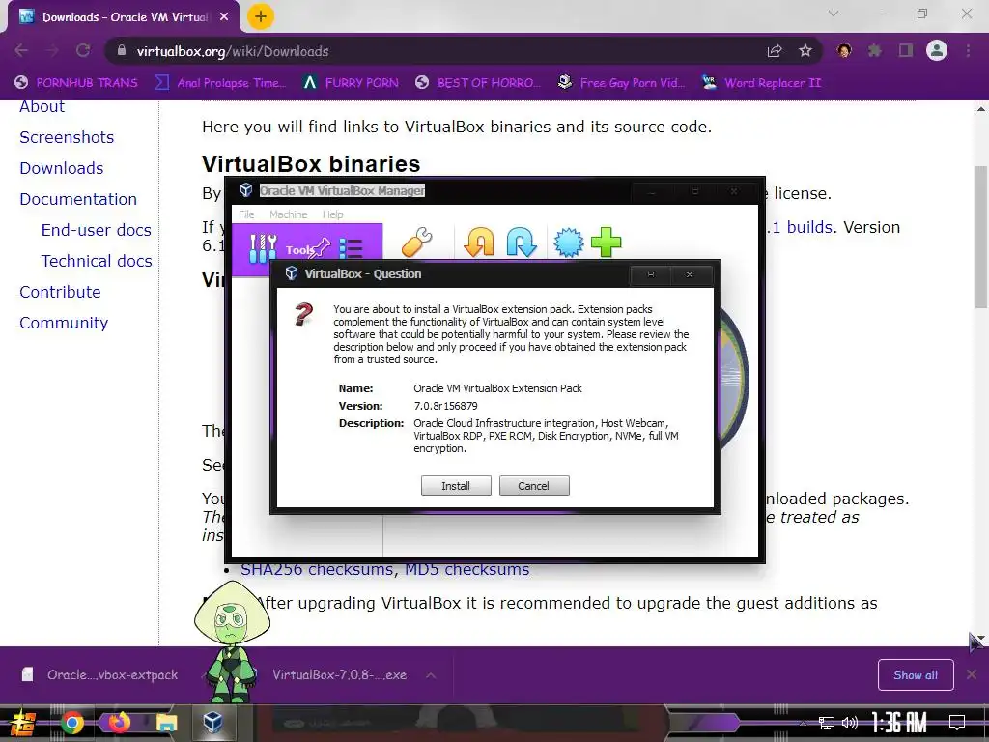The width and height of the screenshot is (989, 742).
Task: Open the File menu in VirtualBox Manager
Action: point(246,214)
